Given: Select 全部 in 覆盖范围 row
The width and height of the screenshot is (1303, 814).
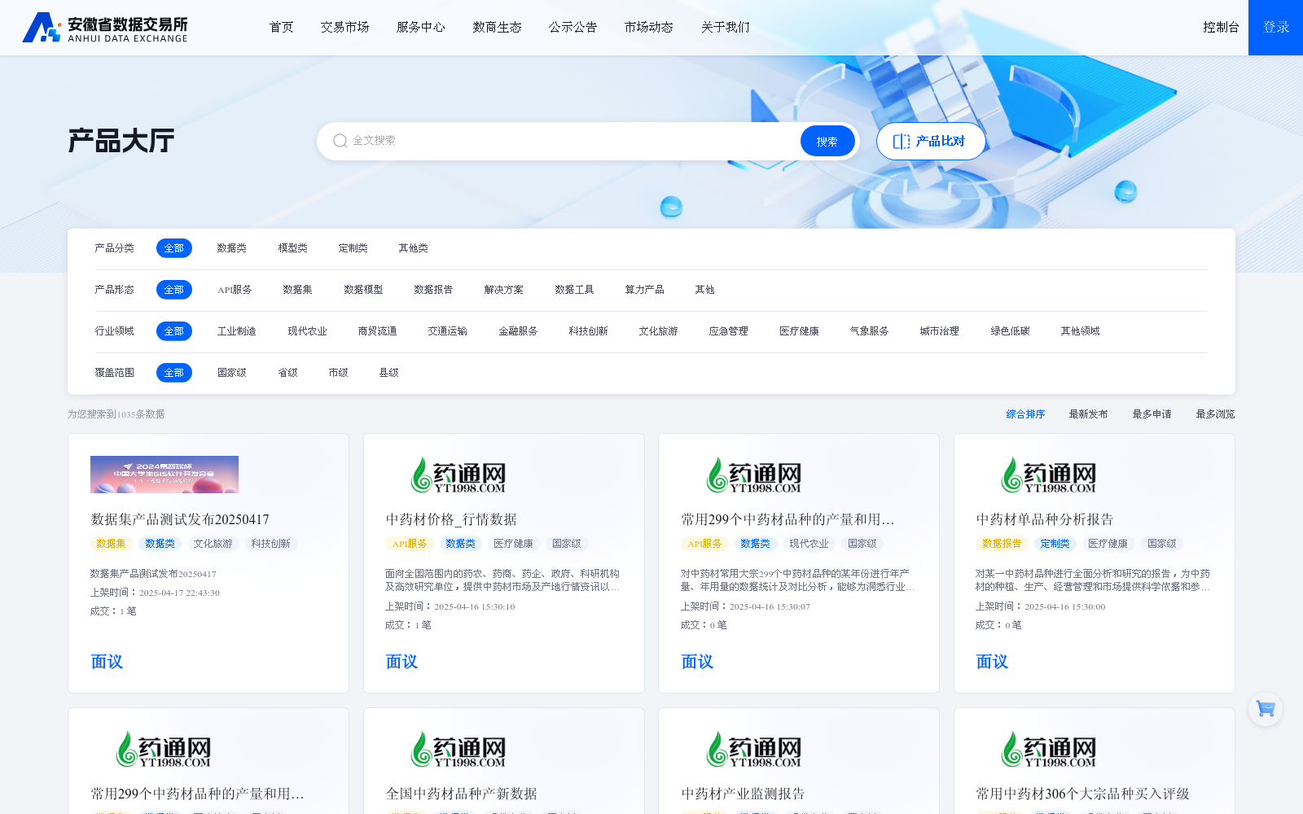Looking at the screenshot, I should click(x=174, y=373).
